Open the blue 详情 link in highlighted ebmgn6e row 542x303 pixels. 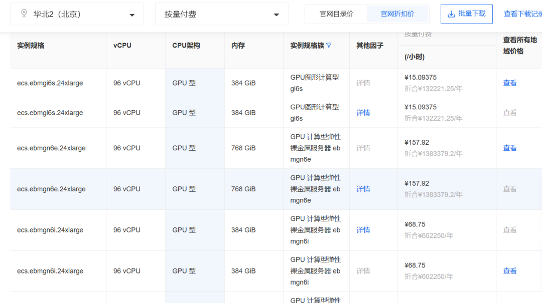coord(363,189)
